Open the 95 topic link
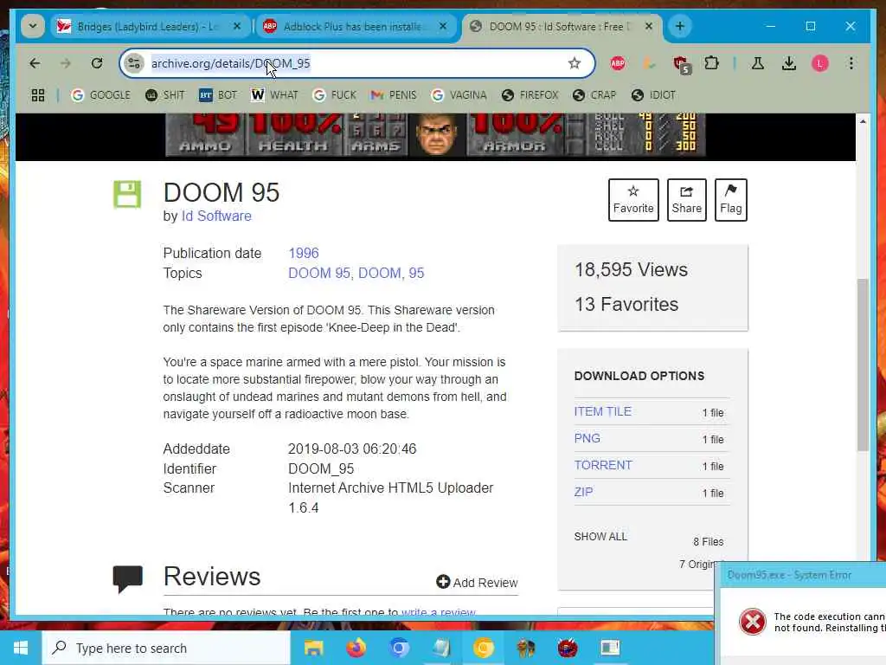Viewport: 886px width, 665px height. pyautogui.click(x=416, y=273)
